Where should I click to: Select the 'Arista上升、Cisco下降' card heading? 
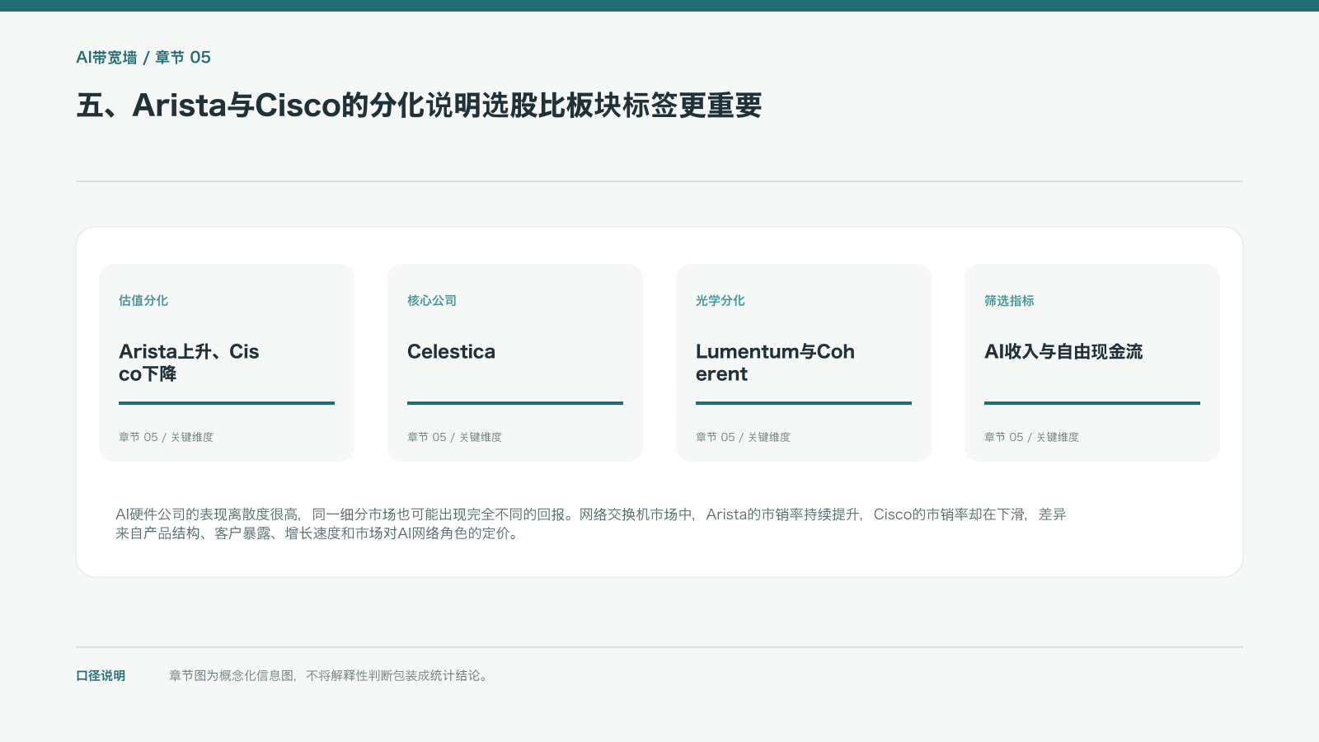click(189, 363)
